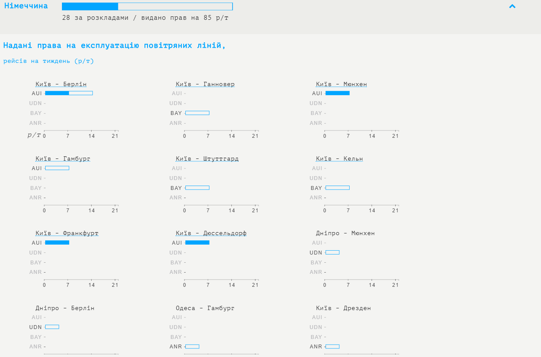The width and height of the screenshot is (541, 357).
Task: Click the Німеччина country heading
Action: tap(26, 6)
